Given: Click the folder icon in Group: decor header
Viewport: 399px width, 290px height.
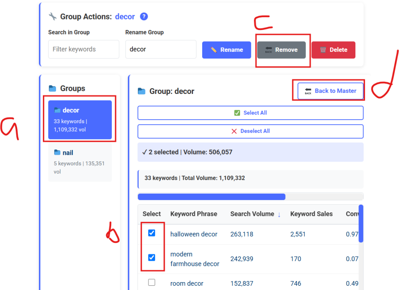Looking at the screenshot, I should click(142, 91).
